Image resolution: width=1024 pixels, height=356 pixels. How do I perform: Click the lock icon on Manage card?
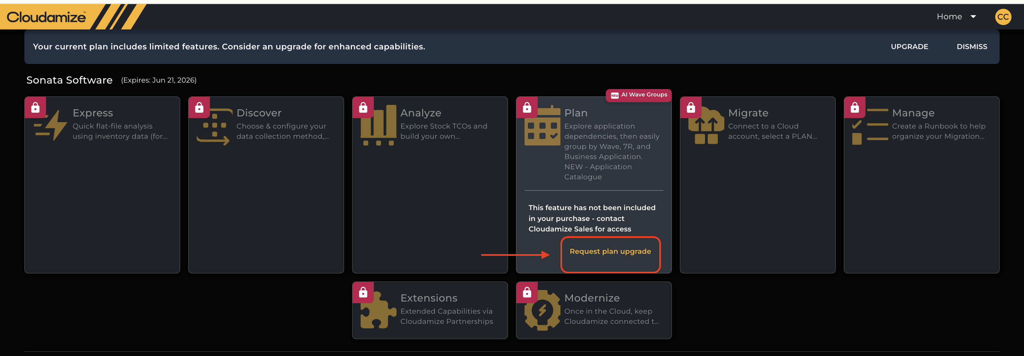coord(855,107)
